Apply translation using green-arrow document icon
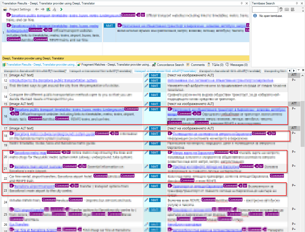Image resolution: width=305 pixels, height=232 pixels. click(x=48, y=9)
